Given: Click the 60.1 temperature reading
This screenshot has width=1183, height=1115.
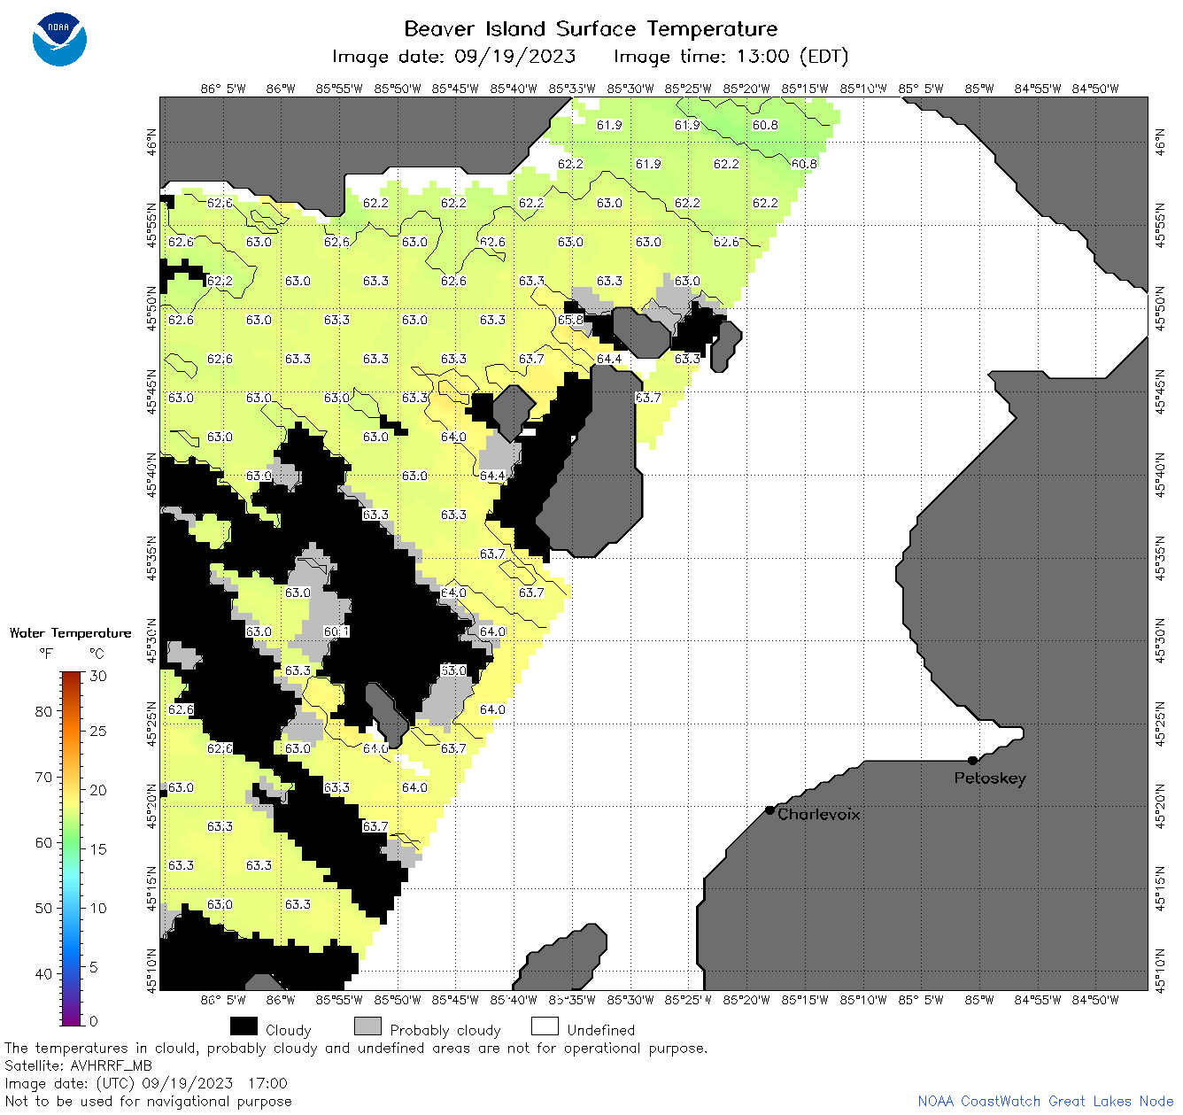Looking at the screenshot, I should 336,631.
